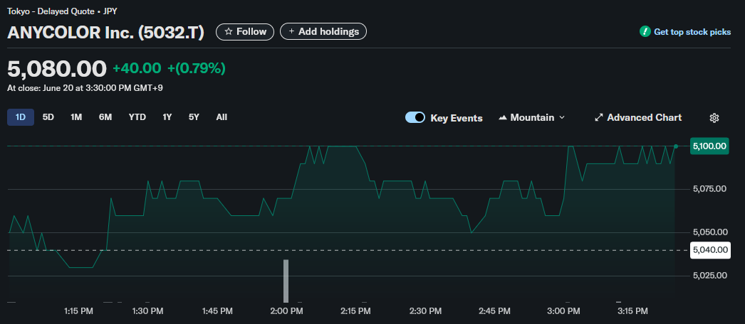Switch to the 5D time range
745x324 pixels.
[48, 117]
